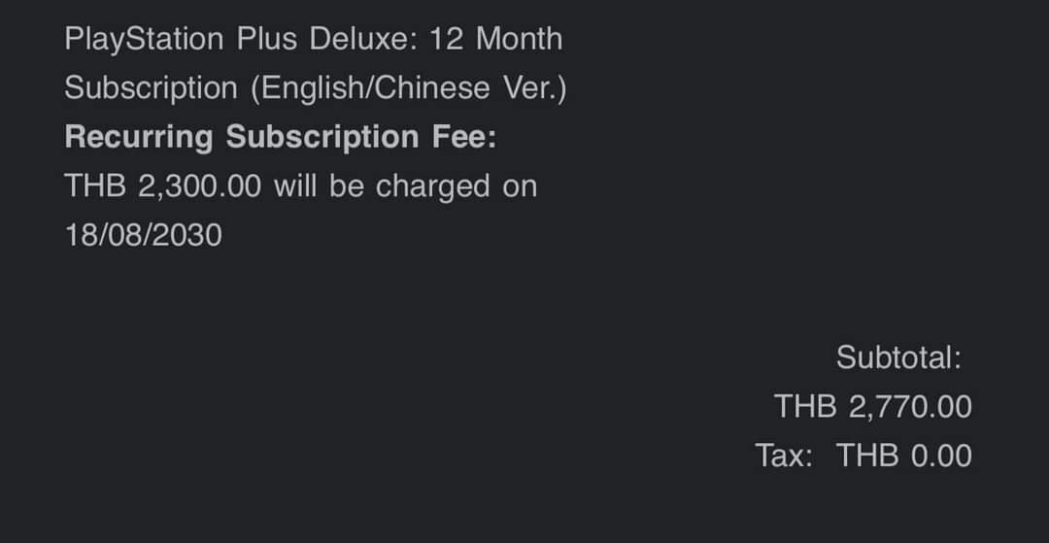Select the charge date 18/08/2030
The height and width of the screenshot is (543, 1049).
(x=143, y=235)
